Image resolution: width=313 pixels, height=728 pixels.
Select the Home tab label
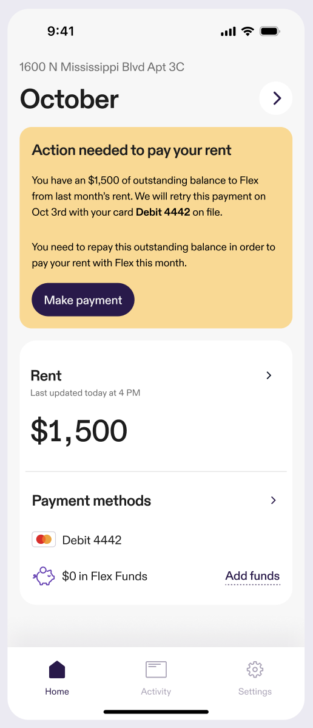[57, 692]
